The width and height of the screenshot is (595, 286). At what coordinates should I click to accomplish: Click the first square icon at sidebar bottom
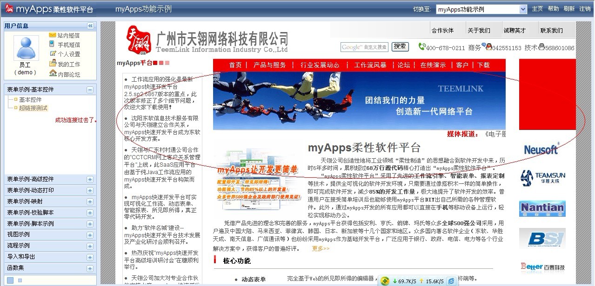point(10,280)
